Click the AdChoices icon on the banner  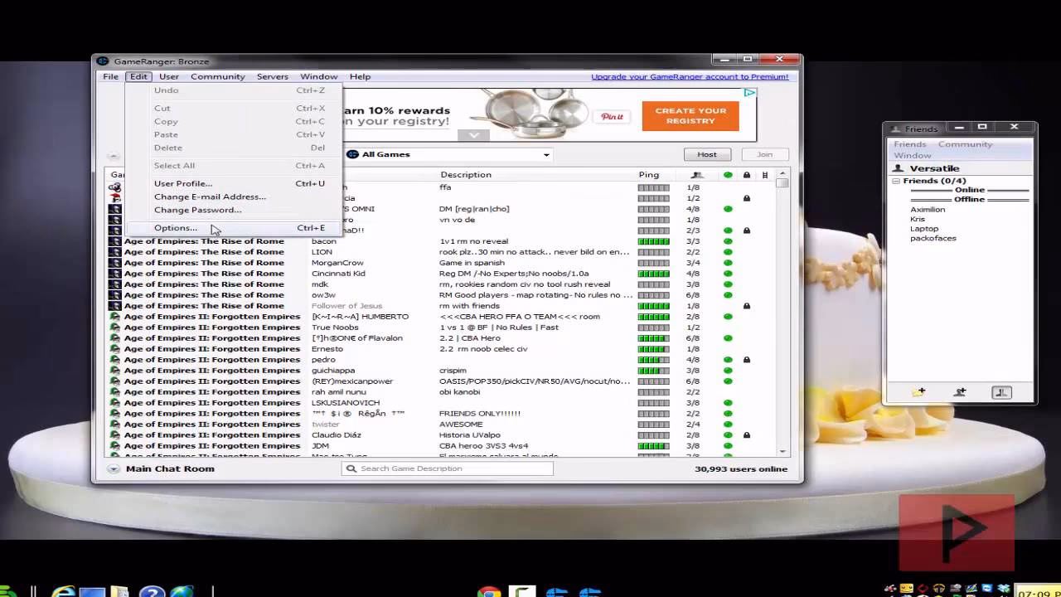tap(749, 93)
